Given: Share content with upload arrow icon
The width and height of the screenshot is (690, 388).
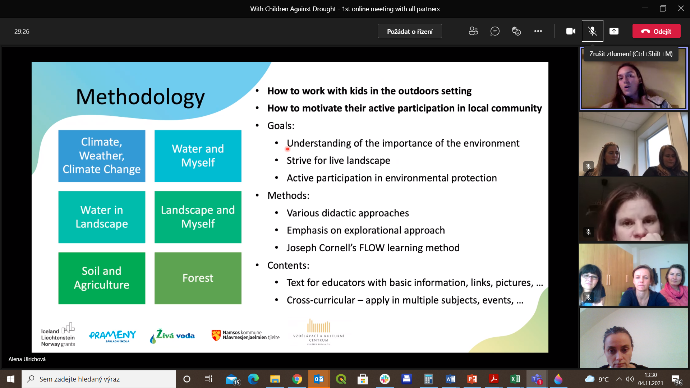Looking at the screenshot, I should tap(614, 31).
